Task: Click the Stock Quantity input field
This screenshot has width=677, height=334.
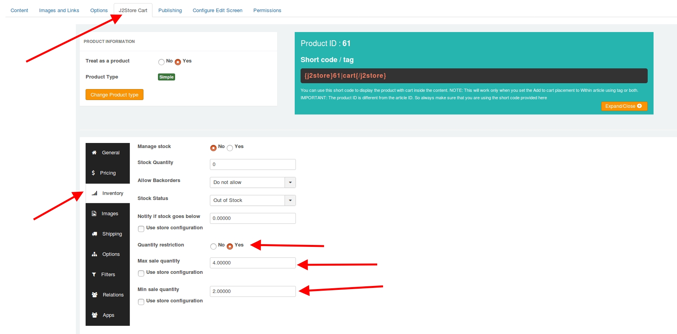Action: point(253,164)
